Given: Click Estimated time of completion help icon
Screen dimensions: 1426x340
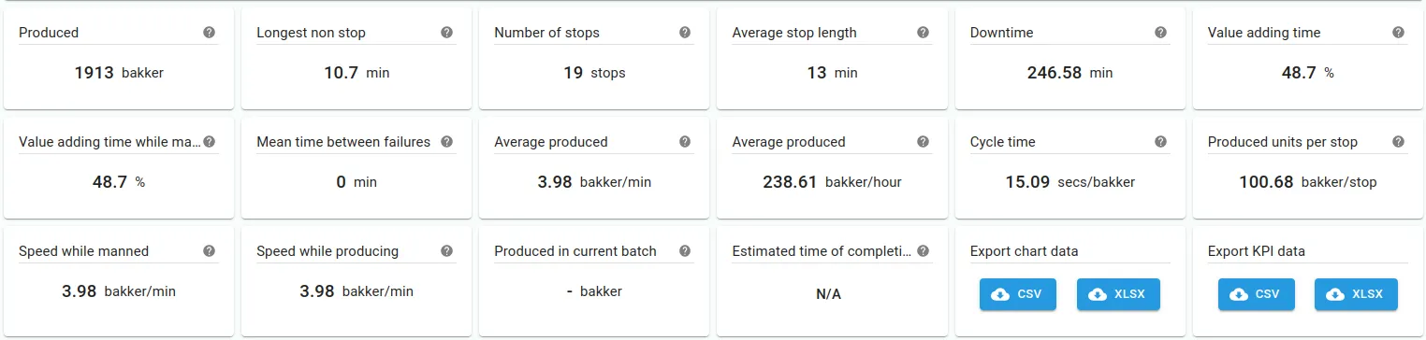Looking at the screenshot, I should (x=924, y=251).
